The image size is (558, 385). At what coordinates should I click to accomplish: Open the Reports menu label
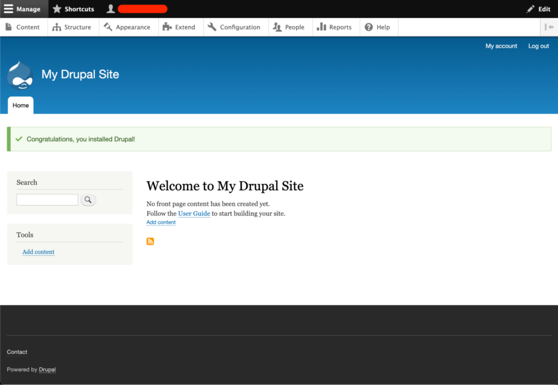click(340, 27)
